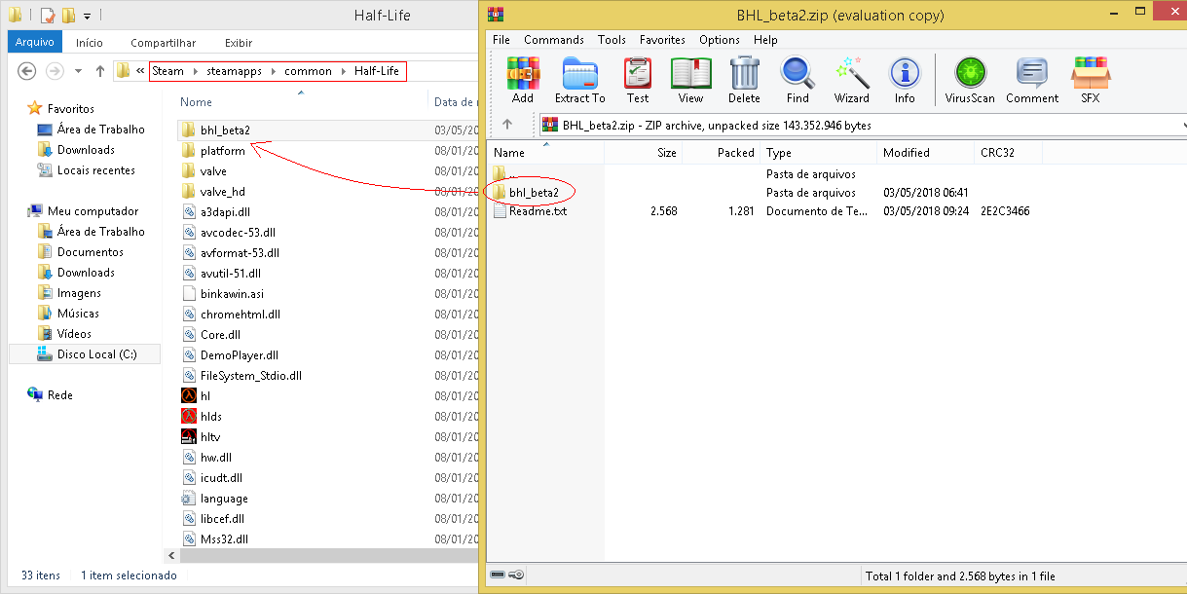1187x594 pixels.
Task: Run the Test archive tool
Action: (638, 80)
